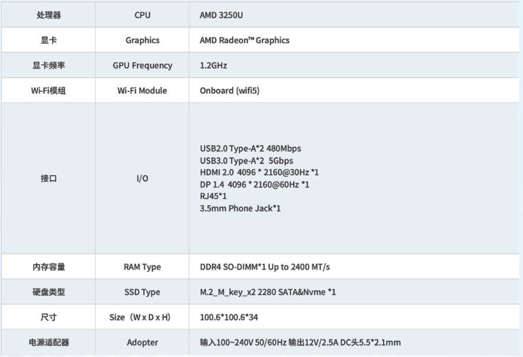Screen dimensions: 523x357
Task: Click the AMD 3250U processor value
Action: [221, 15]
